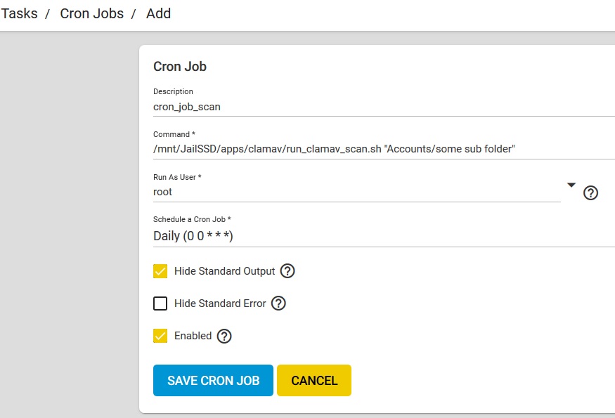Screen dimensions: 615x418
Task: Show help tooltip for Enabled option
Action: pos(224,336)
